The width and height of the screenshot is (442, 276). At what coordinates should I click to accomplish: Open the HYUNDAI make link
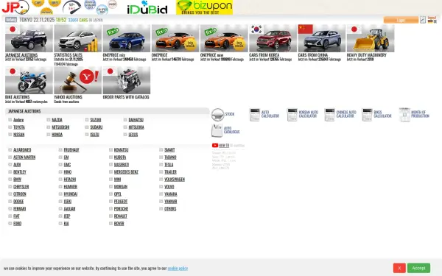coord(71,194)
